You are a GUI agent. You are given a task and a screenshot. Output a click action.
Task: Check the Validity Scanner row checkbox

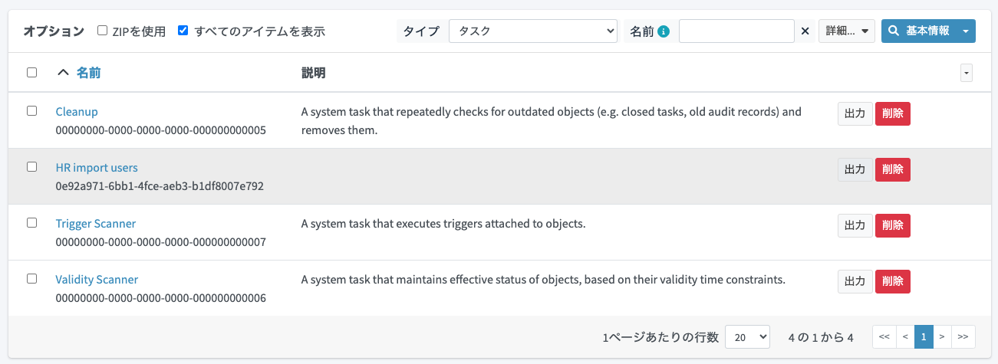[x=31, y=278]
